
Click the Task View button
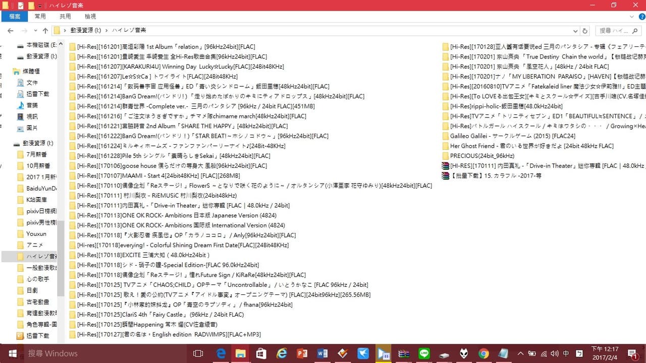198,353
